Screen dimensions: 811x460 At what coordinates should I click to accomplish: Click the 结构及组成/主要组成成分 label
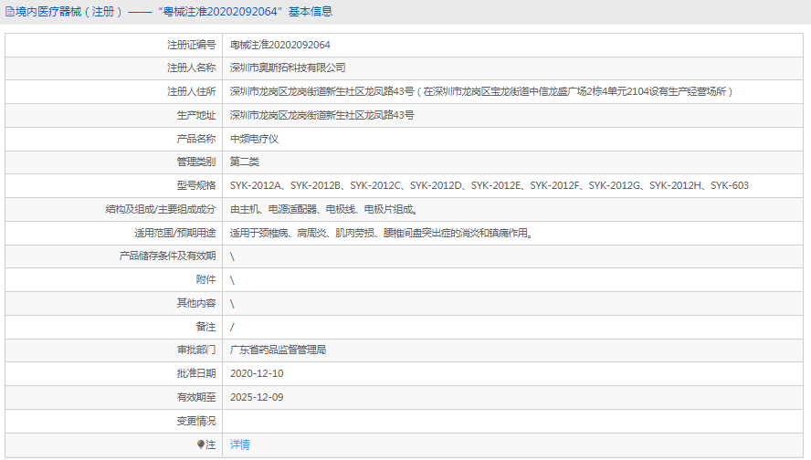[x=161, y=209]
